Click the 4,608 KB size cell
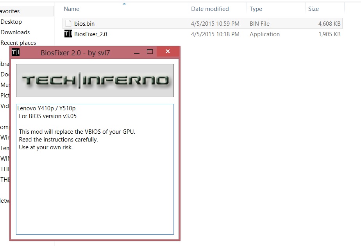 pos(329,24)
